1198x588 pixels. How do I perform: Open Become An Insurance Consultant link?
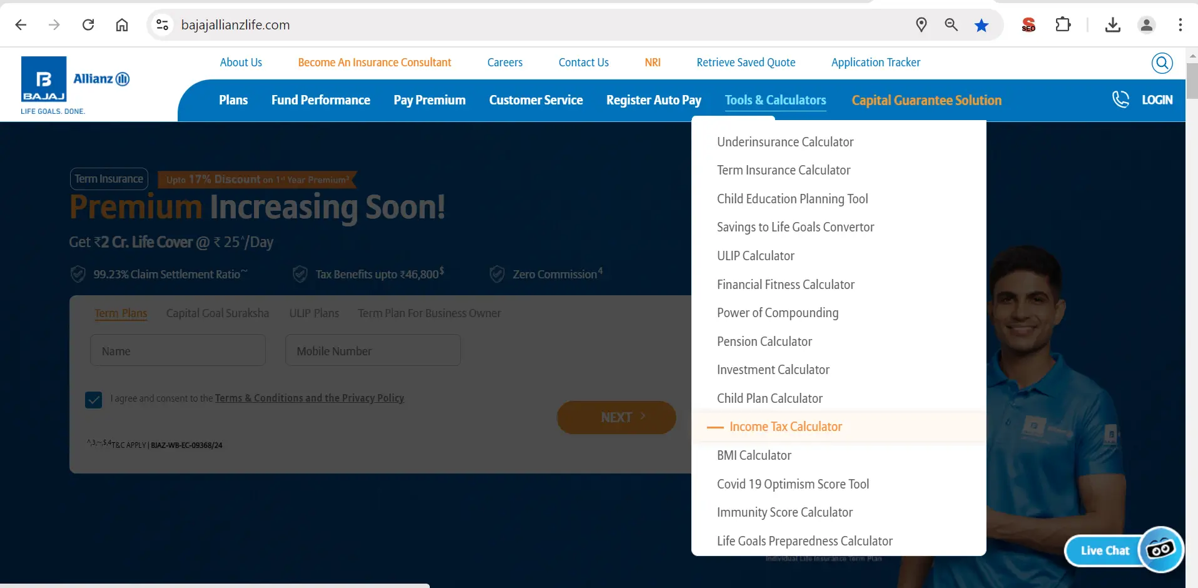coord(375,63)
